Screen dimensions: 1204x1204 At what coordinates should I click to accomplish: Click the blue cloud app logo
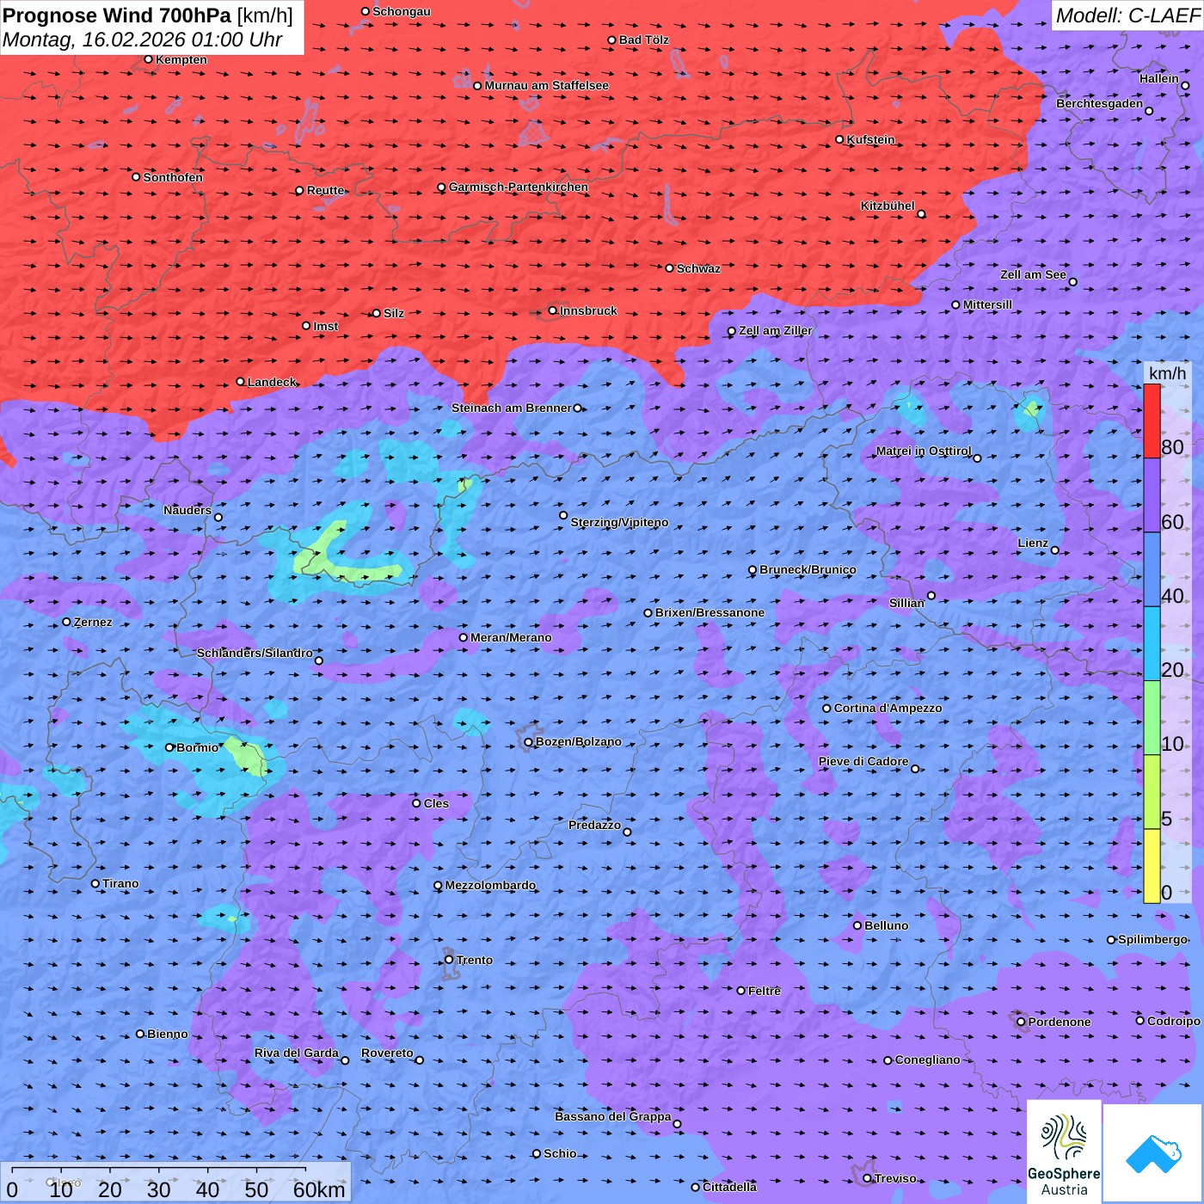[x=1153, y=1153]
